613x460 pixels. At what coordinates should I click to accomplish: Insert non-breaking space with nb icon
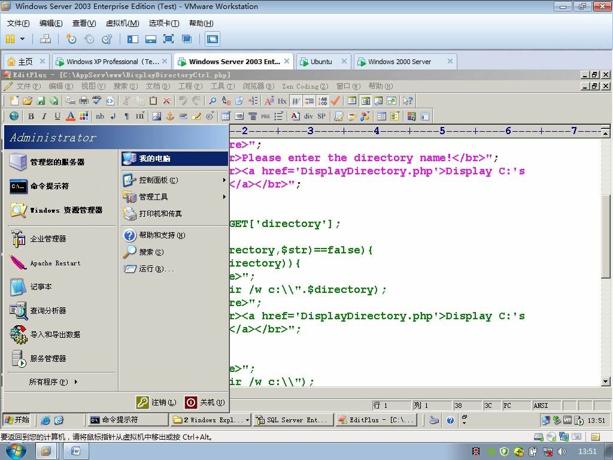(100, 116)
